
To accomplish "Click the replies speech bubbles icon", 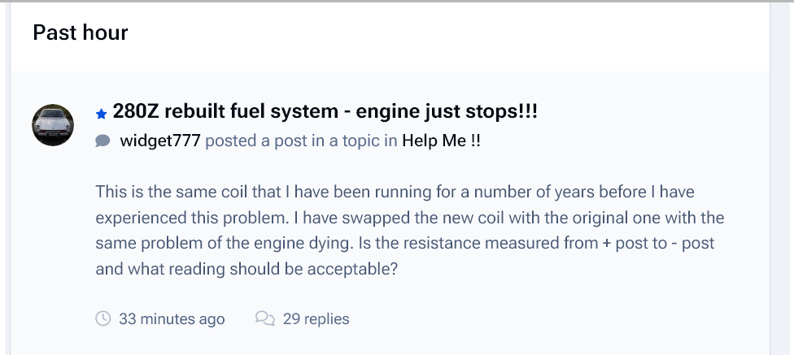I will coord(265,318).
